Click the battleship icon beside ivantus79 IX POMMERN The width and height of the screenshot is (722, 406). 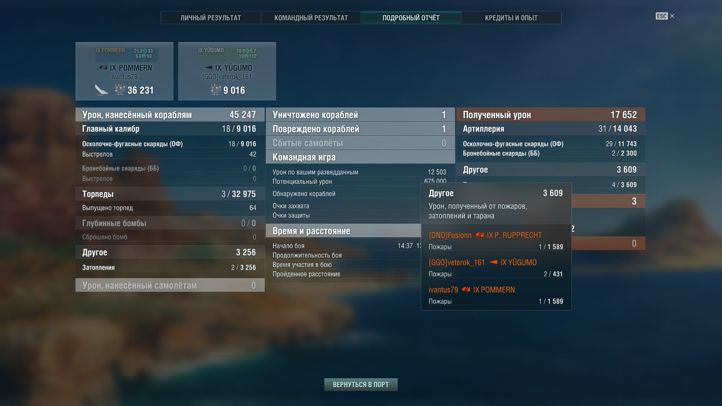(466, 289)
